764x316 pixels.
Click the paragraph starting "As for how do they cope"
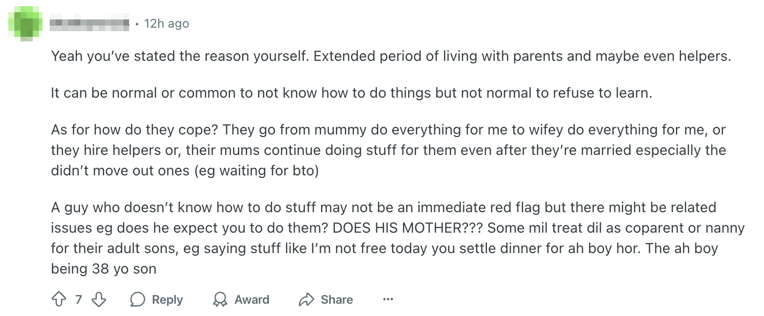388,150
